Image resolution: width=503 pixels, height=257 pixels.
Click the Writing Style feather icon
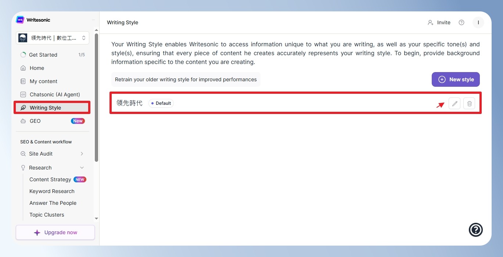23,108
